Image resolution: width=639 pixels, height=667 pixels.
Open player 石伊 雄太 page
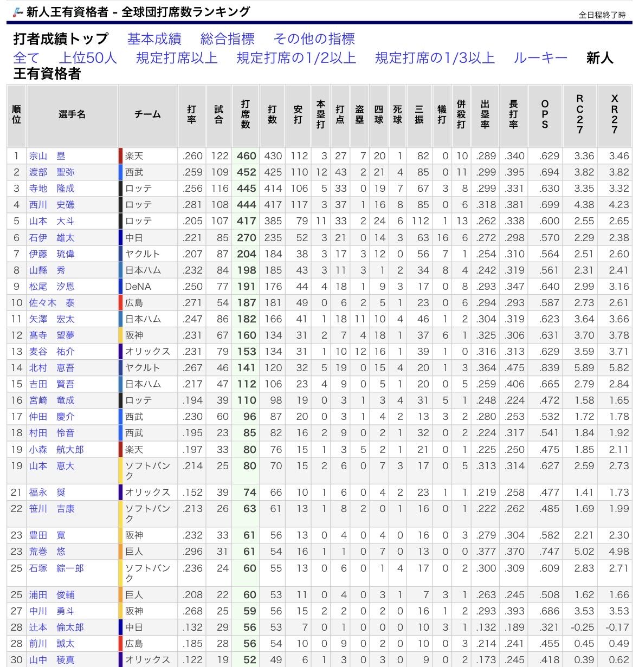(x=52, y=237)
